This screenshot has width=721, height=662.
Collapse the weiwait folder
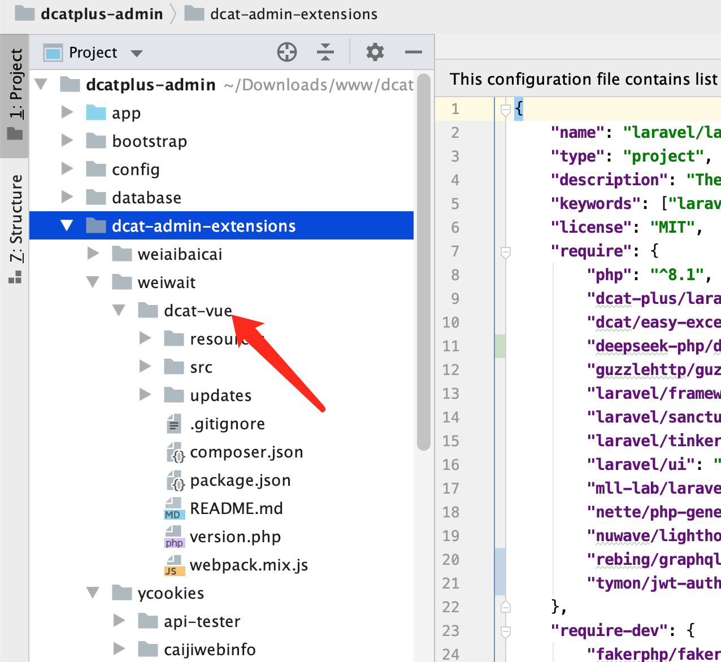point(93,282)
